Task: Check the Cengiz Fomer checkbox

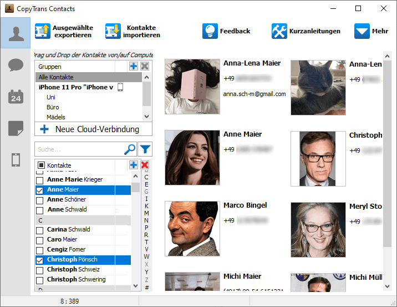Action: [x=39, y=250]
